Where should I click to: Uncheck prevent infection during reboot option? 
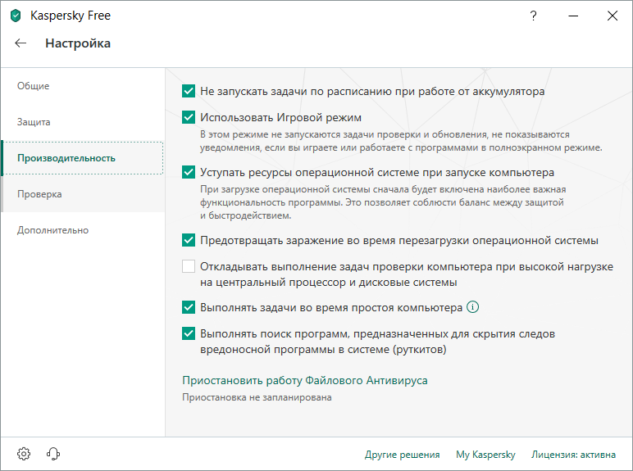click(189, 241)
